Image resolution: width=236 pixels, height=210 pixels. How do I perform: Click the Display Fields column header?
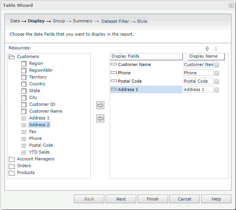pyautogui.click(x=146, y=56)
